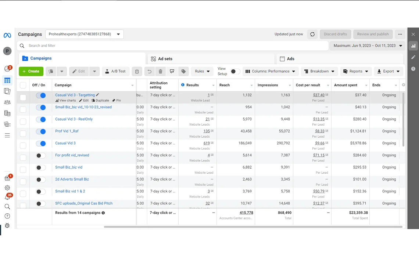Switch to the Ad sets tab
The image size is (419, 257).
coord(165,59)
